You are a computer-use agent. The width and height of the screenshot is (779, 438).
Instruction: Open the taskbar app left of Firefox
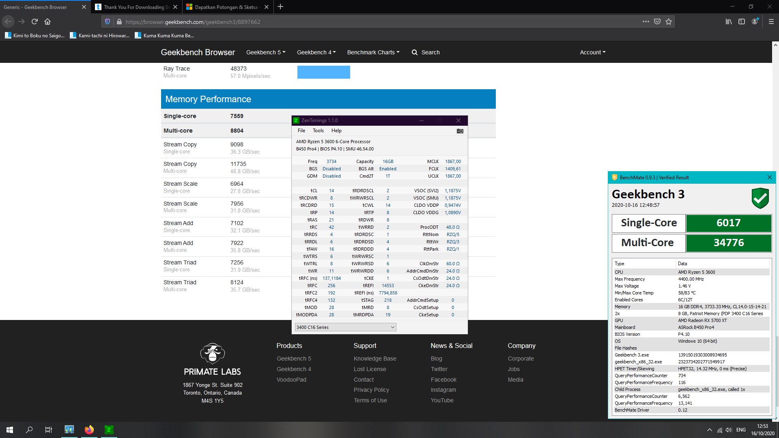pos(69,430)
